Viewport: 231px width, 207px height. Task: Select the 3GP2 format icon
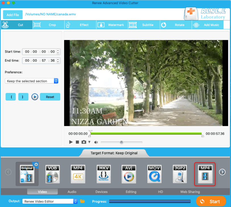coord(180,174)
